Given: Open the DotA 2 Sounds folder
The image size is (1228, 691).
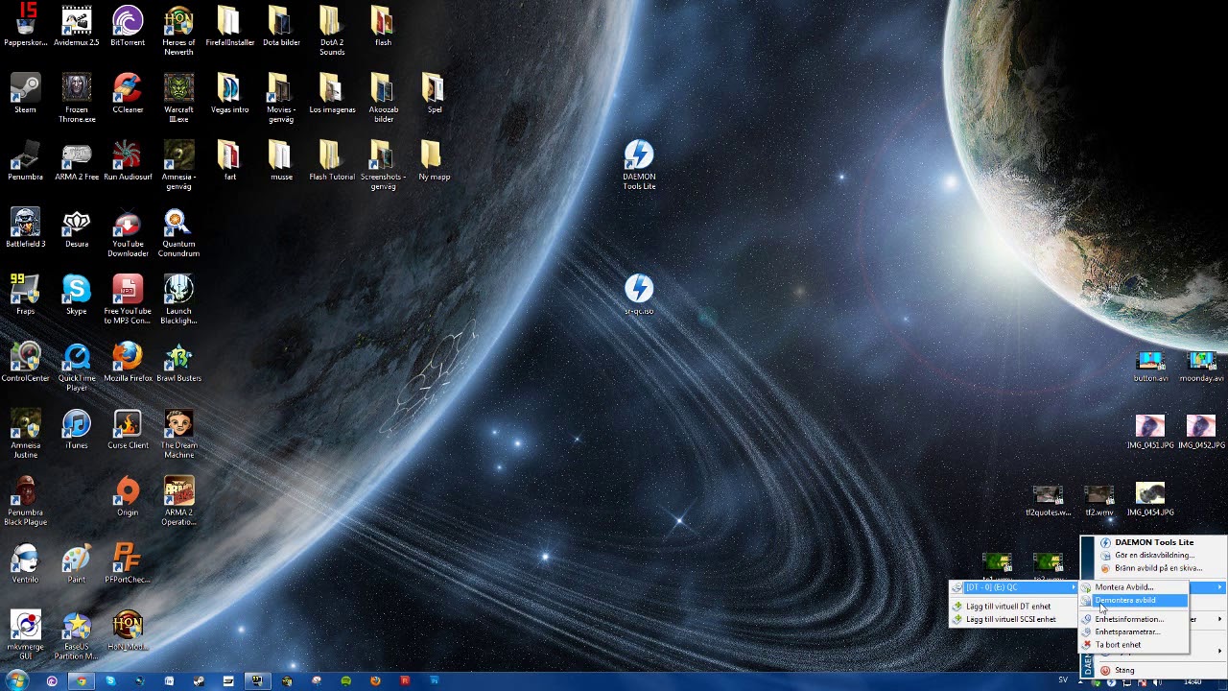Looking at the screenshot, I should point(332,31).
